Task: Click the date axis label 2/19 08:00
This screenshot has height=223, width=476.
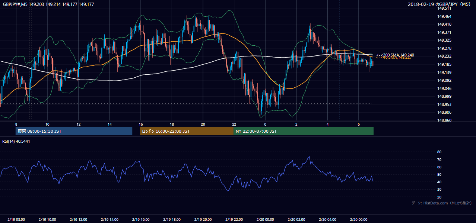Action: tap(16, 220)
